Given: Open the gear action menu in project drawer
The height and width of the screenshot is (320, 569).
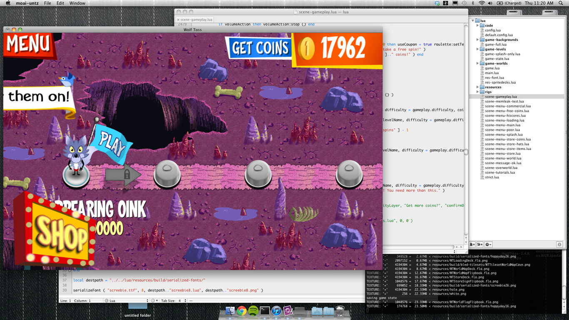Looking at the screenshot, I should pos(489,244).
